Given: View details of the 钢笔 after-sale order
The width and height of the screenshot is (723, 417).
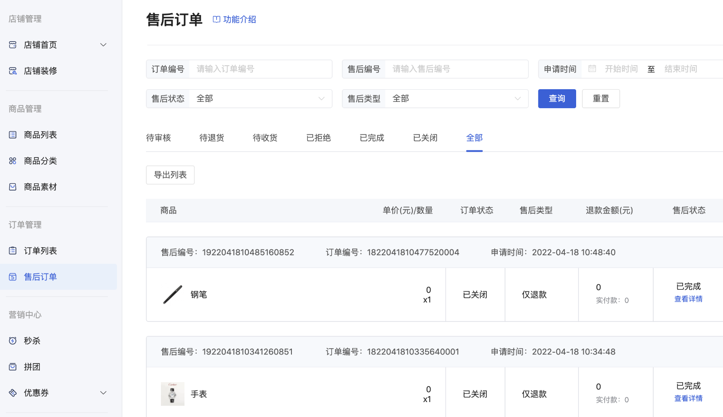Looking at the screenshot, I should pos(689,299).
